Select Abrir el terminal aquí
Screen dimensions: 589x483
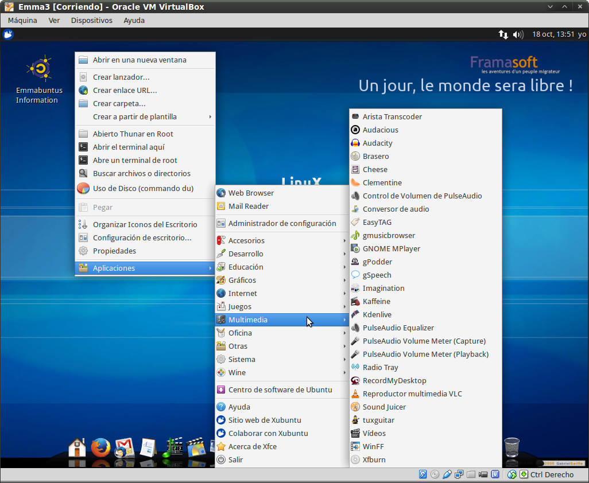click(x=129, y=147)
